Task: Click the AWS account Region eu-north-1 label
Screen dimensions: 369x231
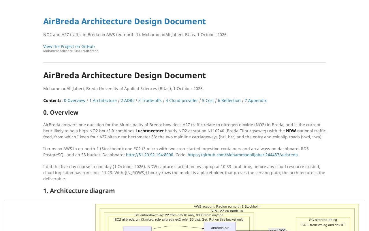Action: click(227, 206)
